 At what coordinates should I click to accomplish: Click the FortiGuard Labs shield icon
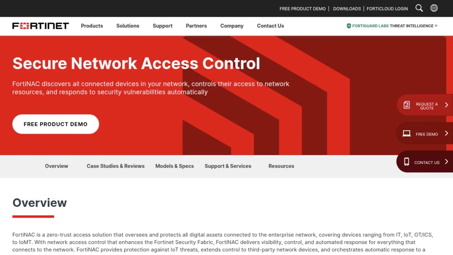pos(349,26)
